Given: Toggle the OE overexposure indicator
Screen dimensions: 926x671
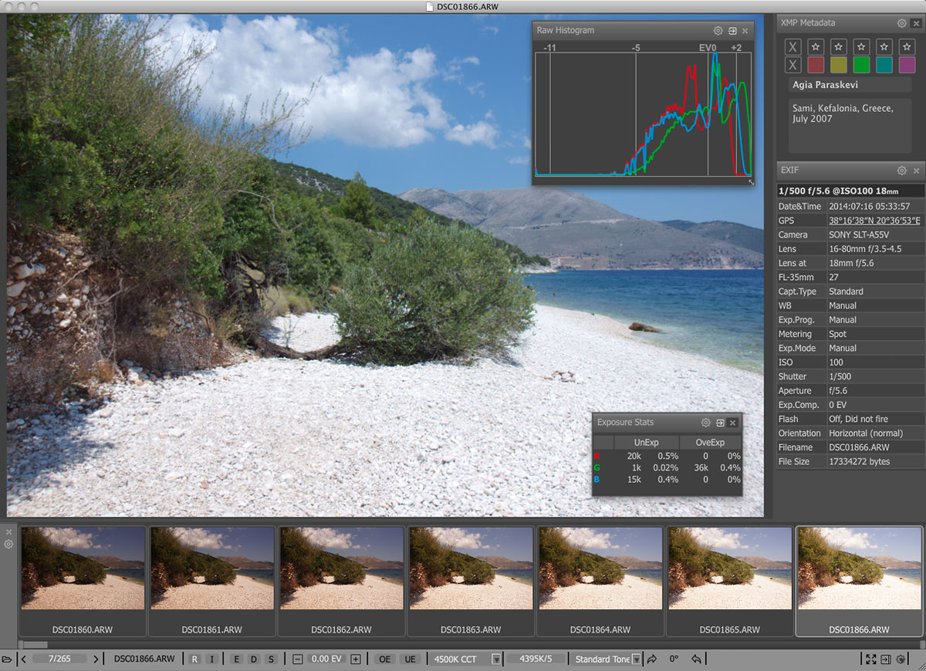Looking at the screenshot, I should click(384, 659).
